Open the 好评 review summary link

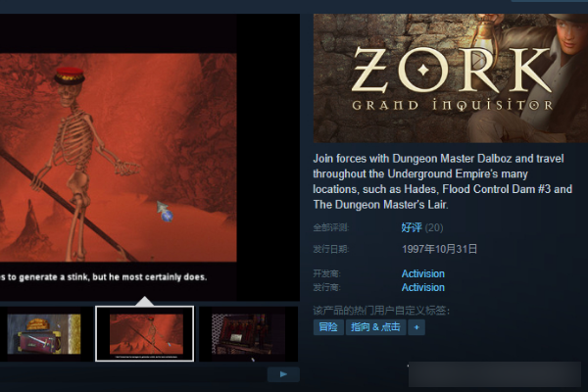[x=412, y=227]
